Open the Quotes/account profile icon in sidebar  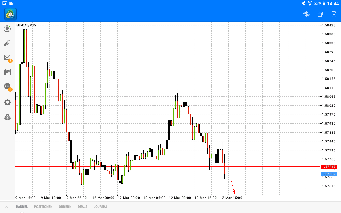point(7,29)
